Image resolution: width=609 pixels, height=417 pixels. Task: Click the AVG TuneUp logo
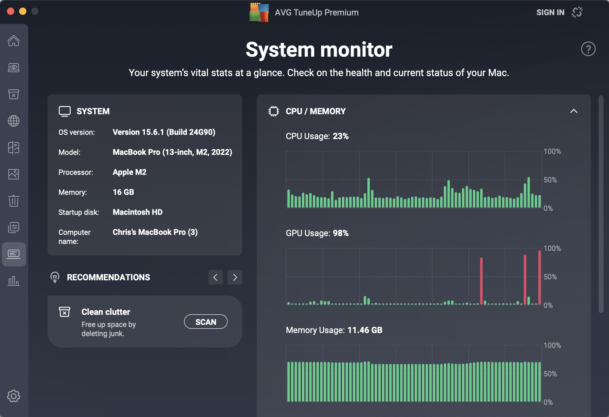click(259, 12)
